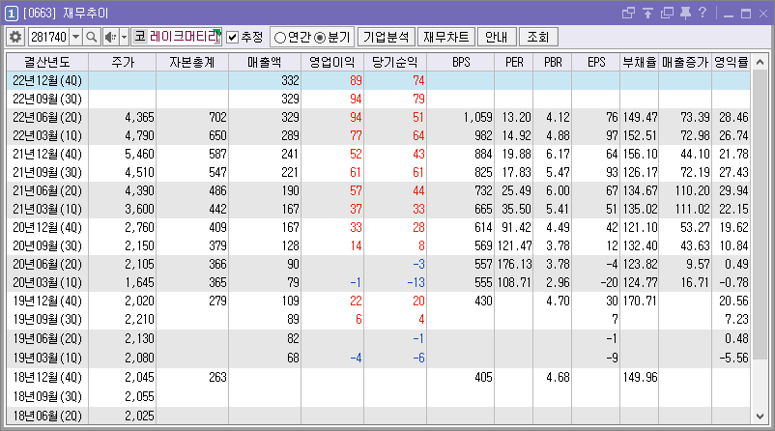Click the PER column header

pos(514,62)
